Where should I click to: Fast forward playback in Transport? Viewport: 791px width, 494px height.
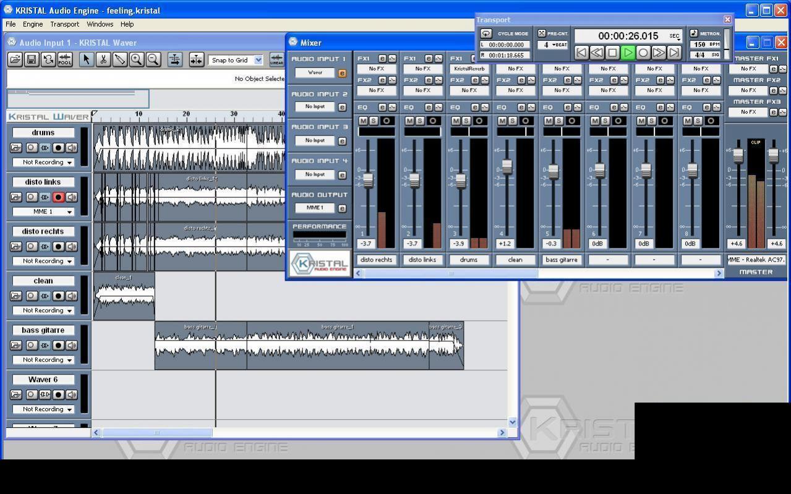(x=659, y=53)
